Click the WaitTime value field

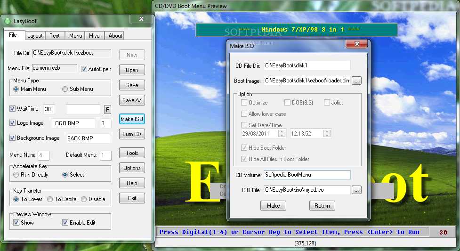49,109
